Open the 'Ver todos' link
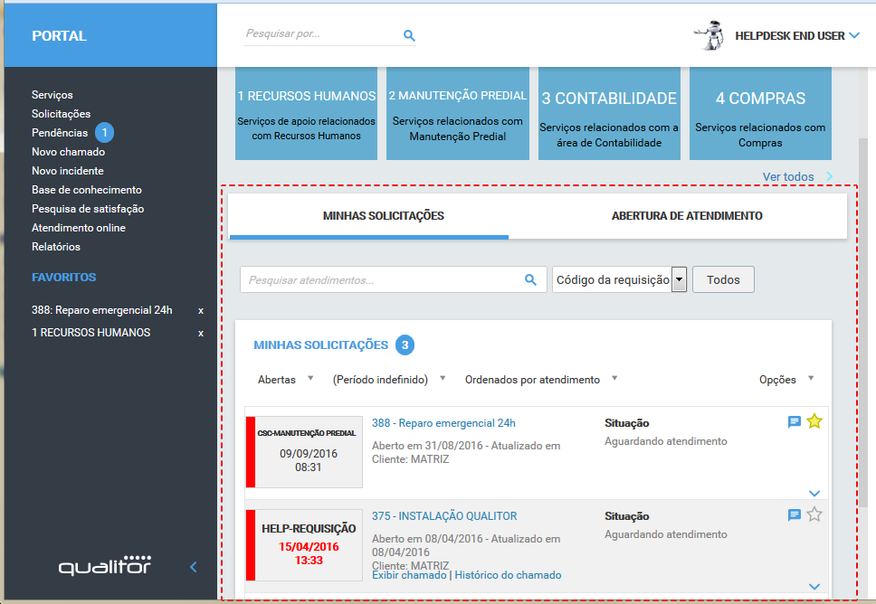Image resolution: width=876 pixels, height=604 pixels. coord(788,176)
